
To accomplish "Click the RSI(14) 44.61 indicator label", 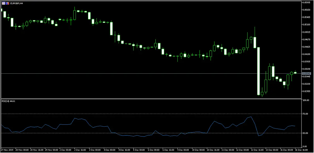I will pyautogui.click(x=9, y=101).
